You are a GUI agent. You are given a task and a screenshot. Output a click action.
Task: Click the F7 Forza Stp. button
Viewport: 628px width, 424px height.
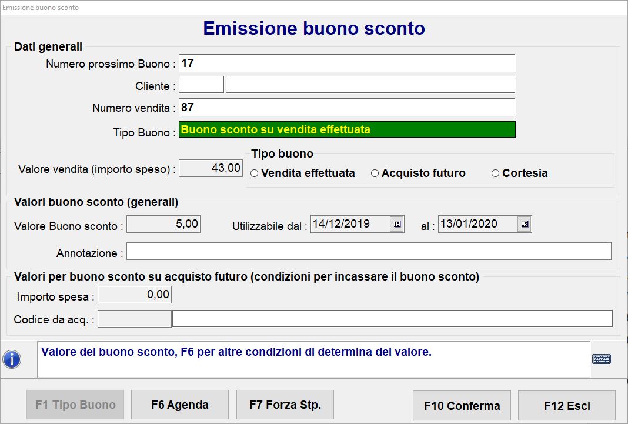pos(285,405)
